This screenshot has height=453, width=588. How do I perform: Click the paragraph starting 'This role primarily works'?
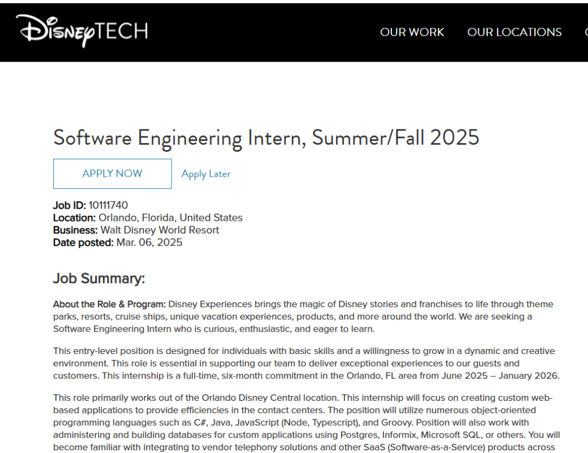(307, 423)
